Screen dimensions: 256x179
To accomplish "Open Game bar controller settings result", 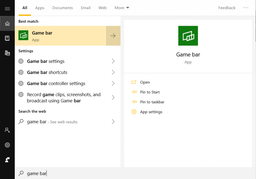I will click(x=67, y=83).
